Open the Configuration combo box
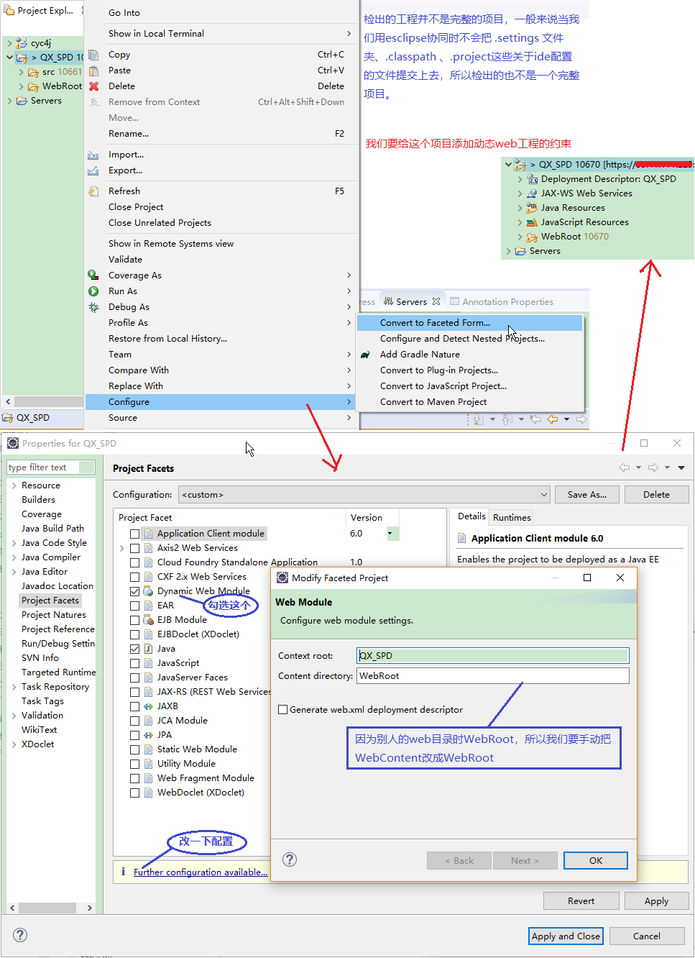This screenshot has width=695, height=958. [x=365, y=495]
